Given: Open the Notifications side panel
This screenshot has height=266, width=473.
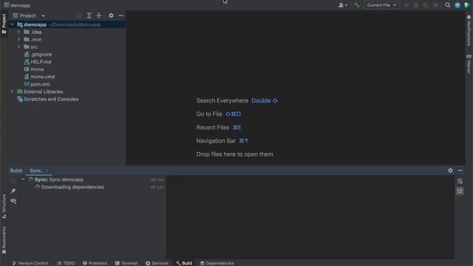Looking at the screenshot, I should click(x=469, y=31).
